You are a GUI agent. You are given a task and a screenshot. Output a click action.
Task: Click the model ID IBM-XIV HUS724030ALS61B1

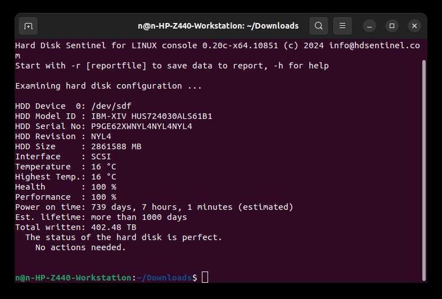(x=151, y=116)
